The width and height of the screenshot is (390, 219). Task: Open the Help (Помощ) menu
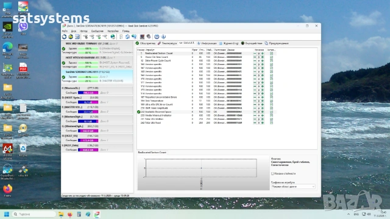(126, 31)
